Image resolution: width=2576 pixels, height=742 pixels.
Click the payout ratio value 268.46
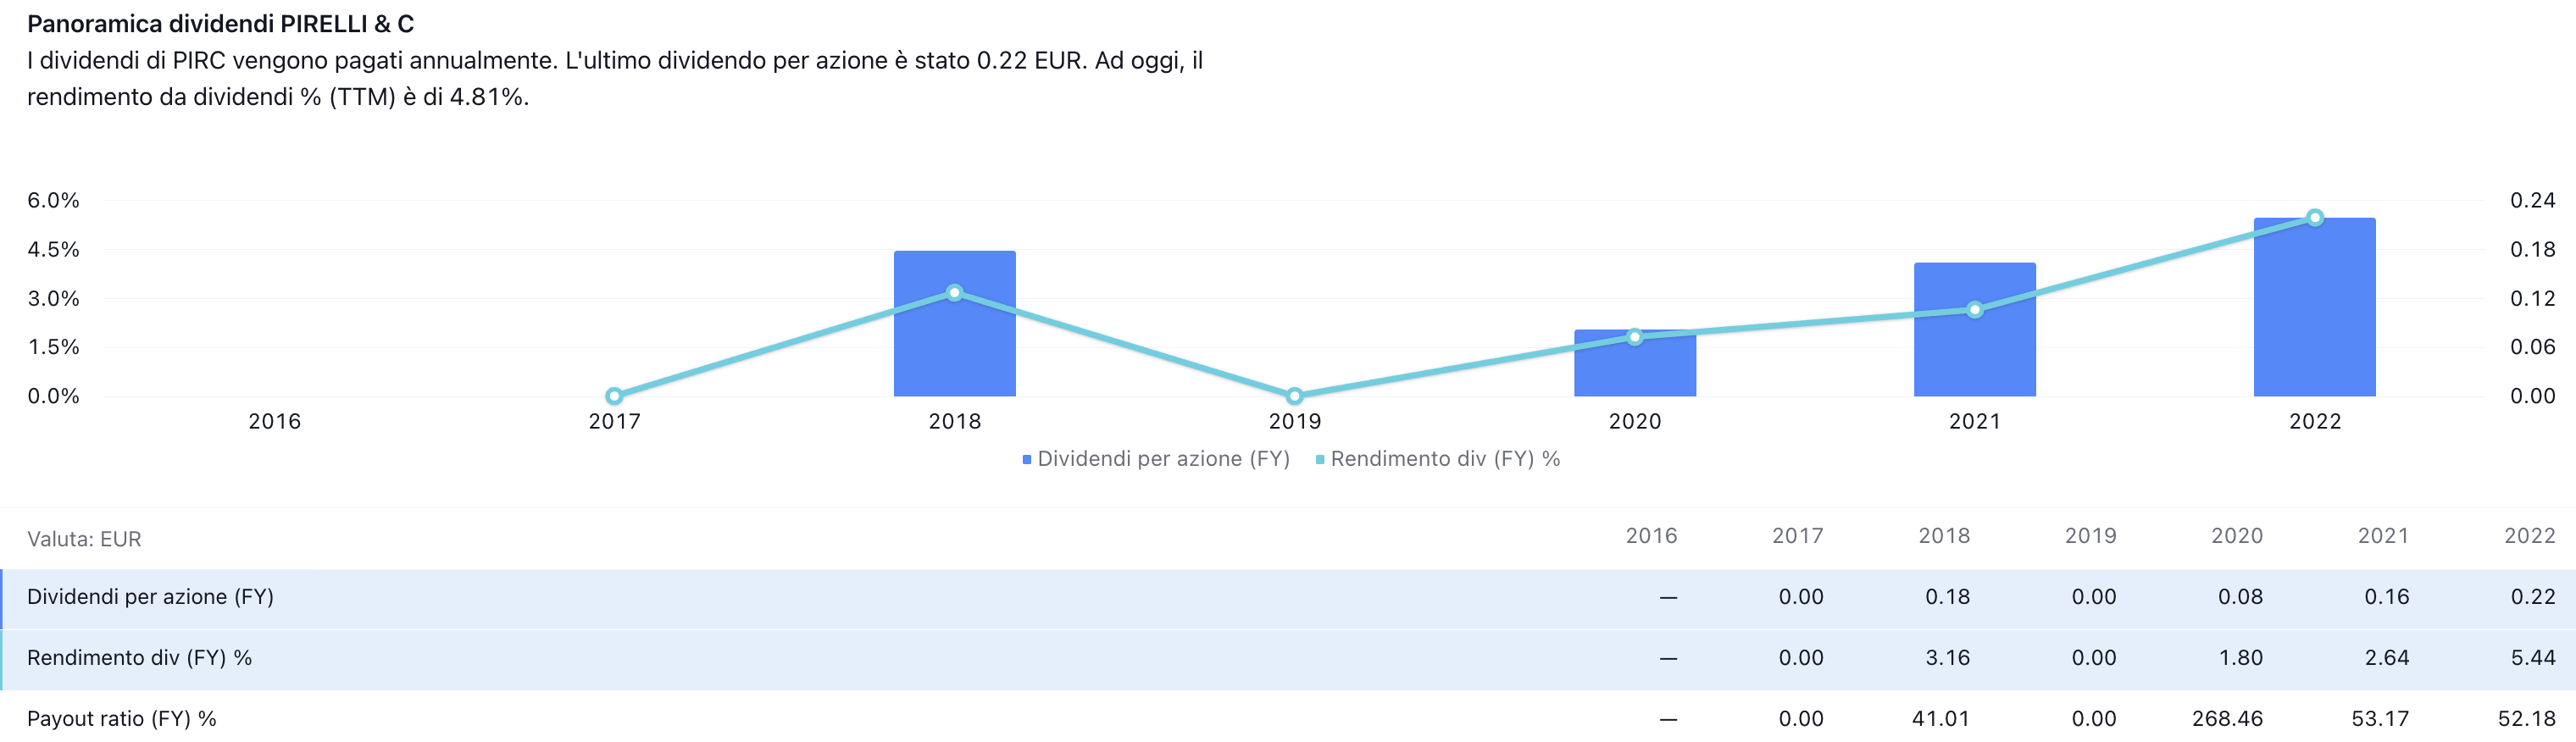coord(2228,719)
